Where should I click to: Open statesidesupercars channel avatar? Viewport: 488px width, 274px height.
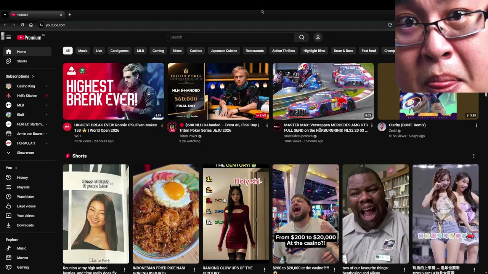tap(277, 127)
